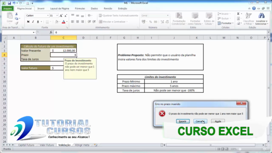272x153 pixels.
Task: Click the Excel Help question mark icon
Action: click(x=254, y=8)
